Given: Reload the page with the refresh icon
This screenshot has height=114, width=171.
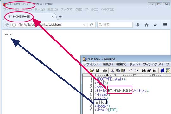Looking at the screenshot, I should coord(92,25).
